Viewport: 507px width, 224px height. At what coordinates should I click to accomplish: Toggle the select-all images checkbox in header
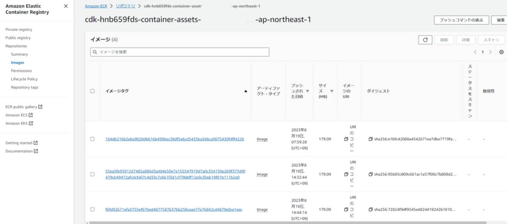point(93,91)
